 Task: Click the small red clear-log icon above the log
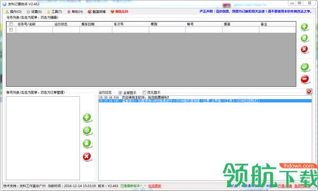tap(309, 92)
